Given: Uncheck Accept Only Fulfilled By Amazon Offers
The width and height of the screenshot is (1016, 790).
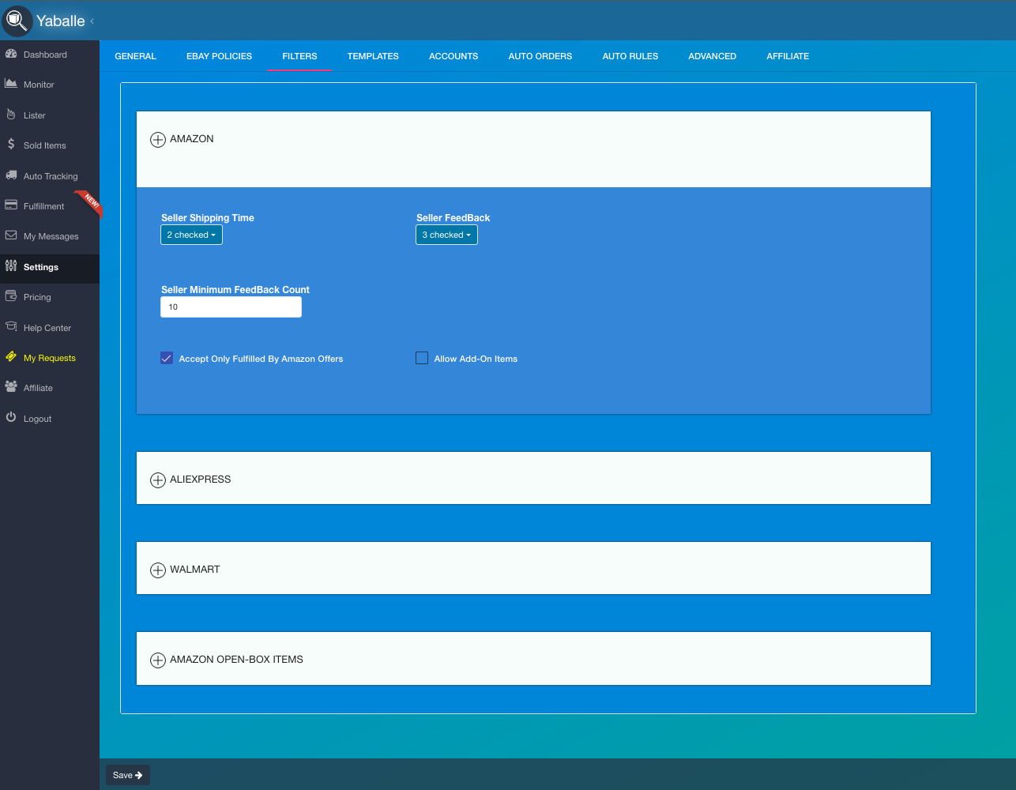Looking at the screenshot, I should [x=167, y=358].
